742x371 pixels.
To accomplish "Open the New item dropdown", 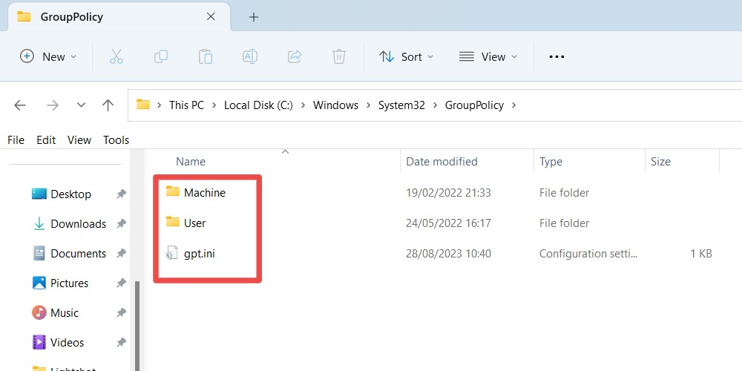I will click(x=47, y=57).
